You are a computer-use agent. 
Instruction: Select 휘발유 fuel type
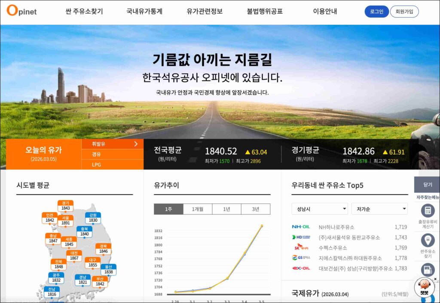112,144
